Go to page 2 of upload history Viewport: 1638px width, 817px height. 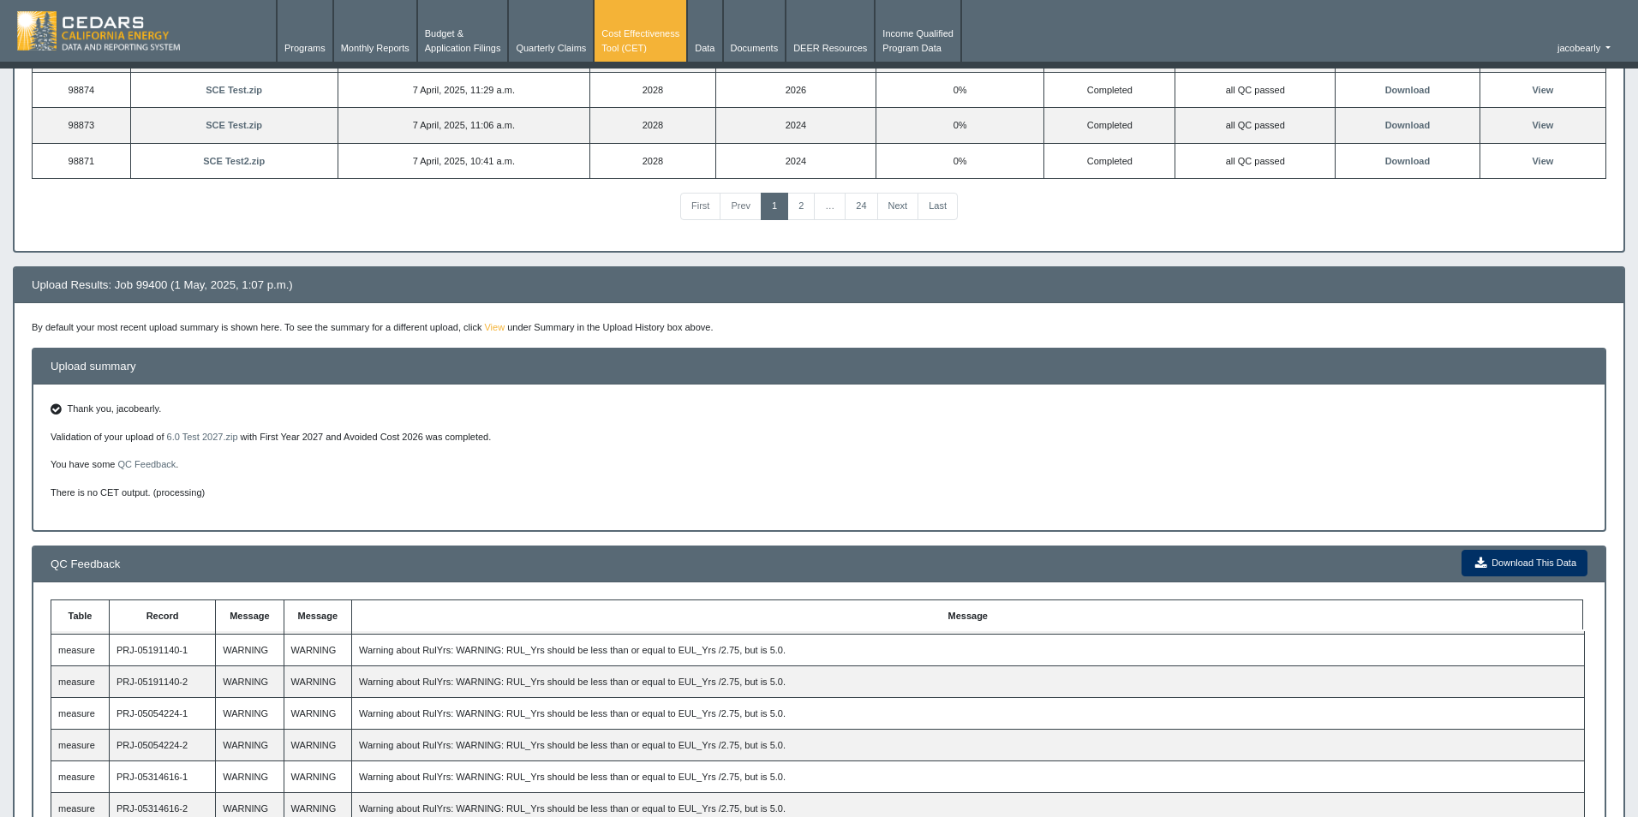click(x=800, y=206)
